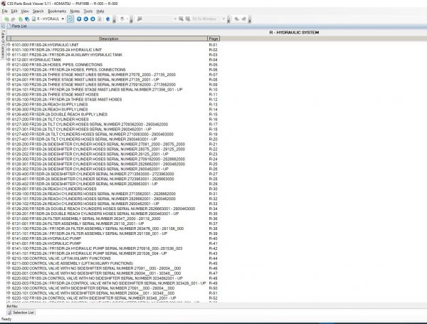Viewport: 427px width, 324px height.
Task: Click the grey document icon after the blue circles
Action: 100,19
